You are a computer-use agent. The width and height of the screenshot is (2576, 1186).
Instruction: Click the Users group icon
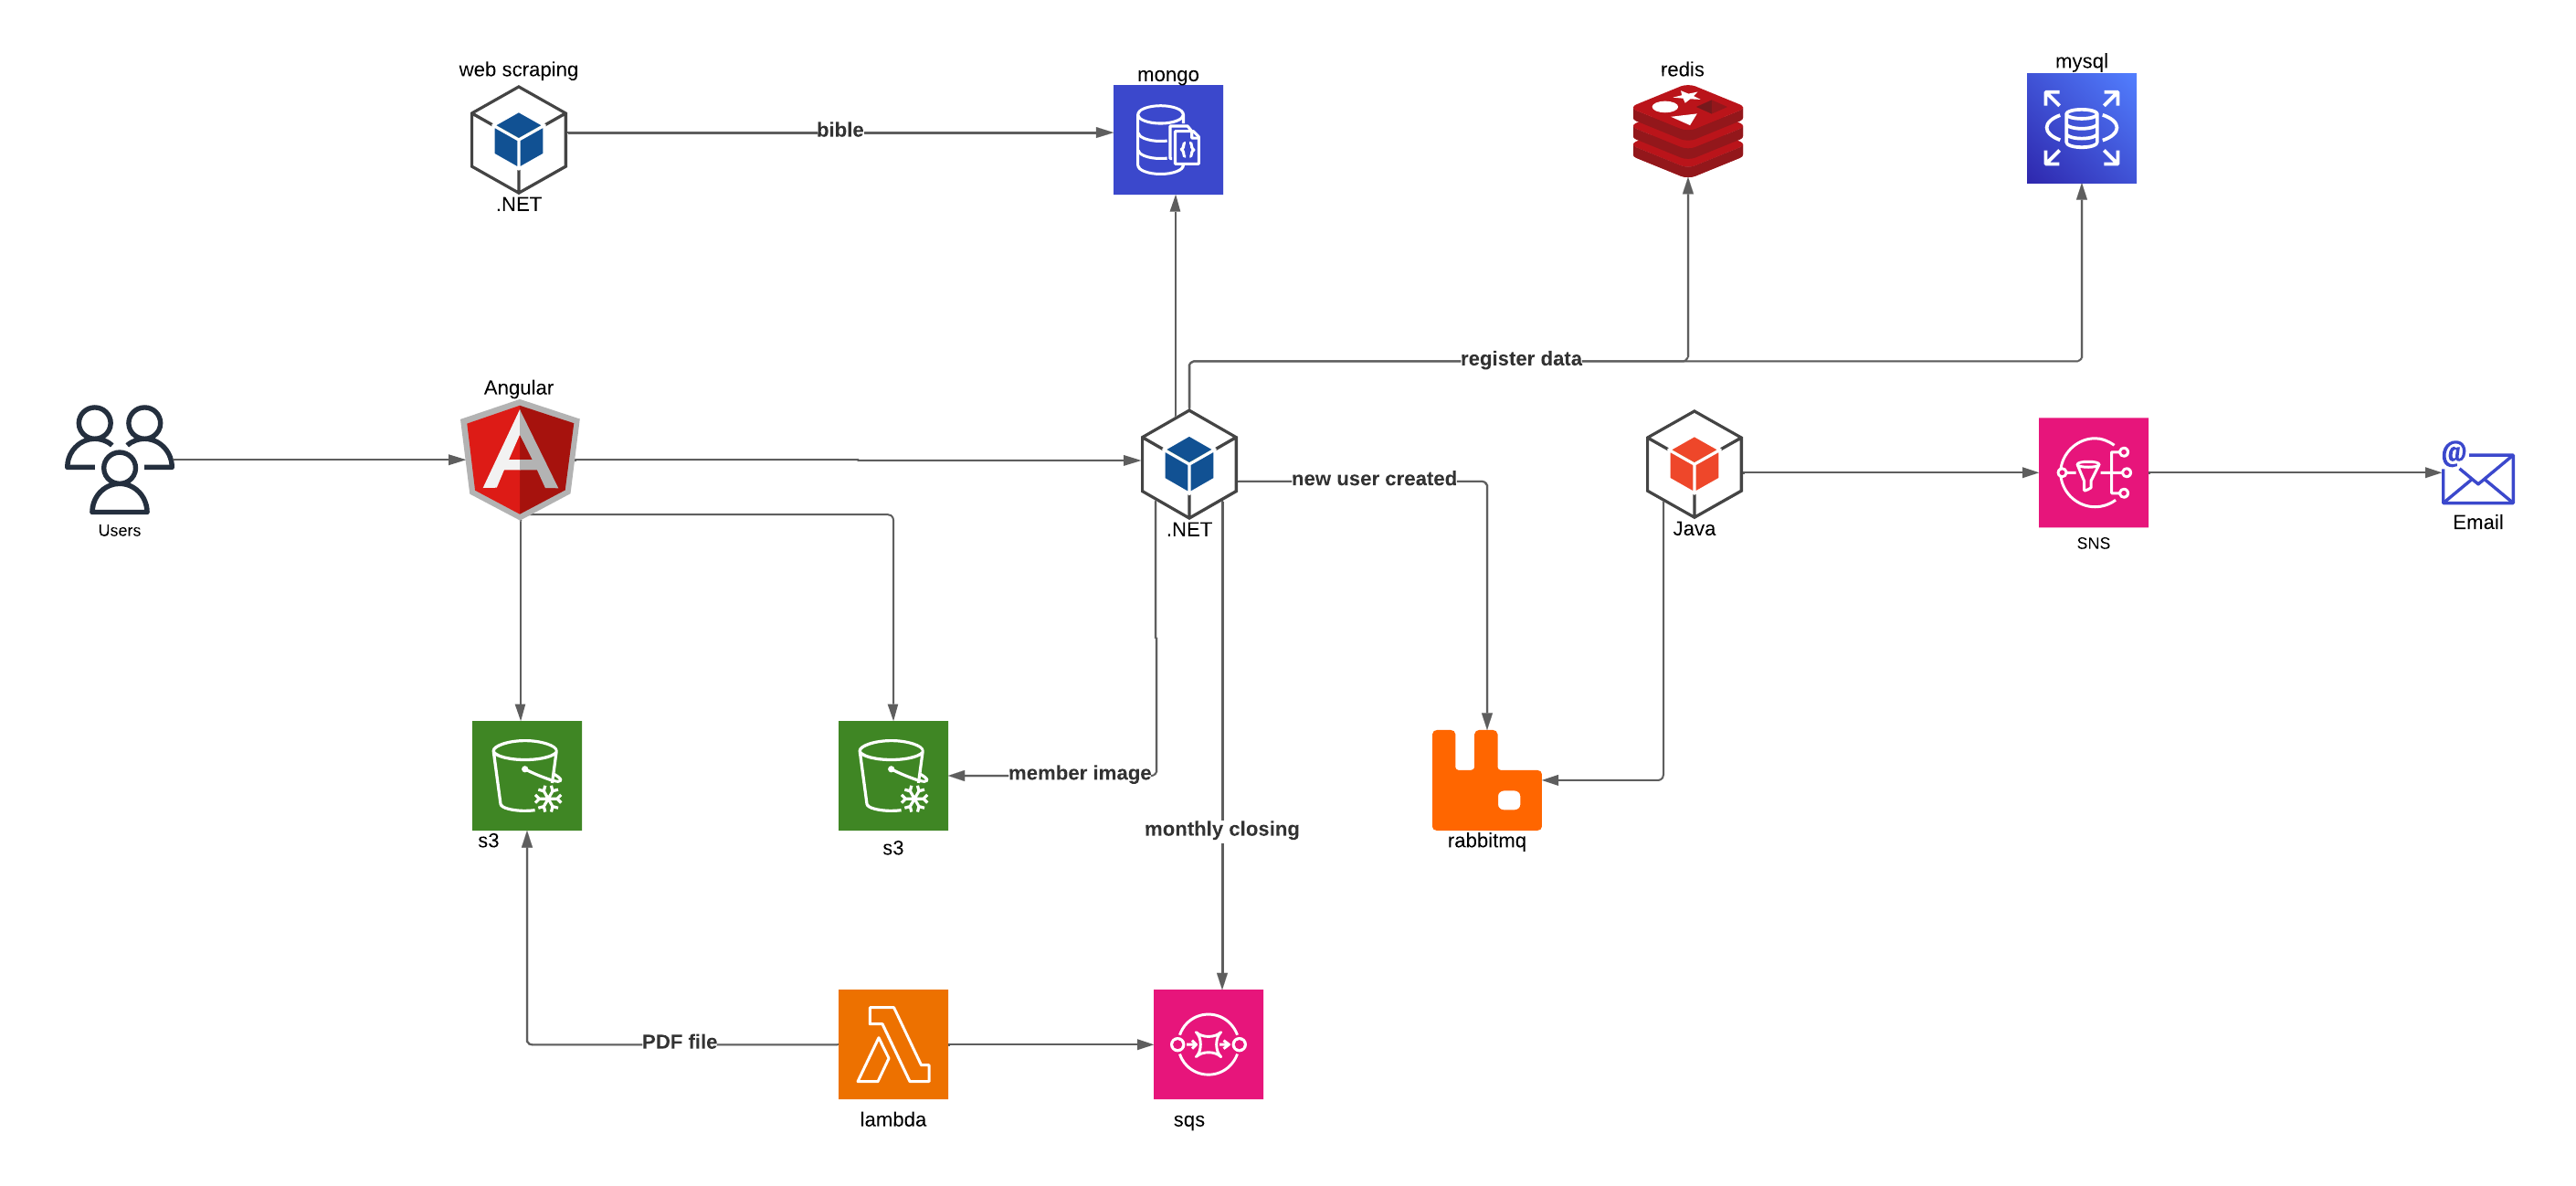[x=119, y=458]
